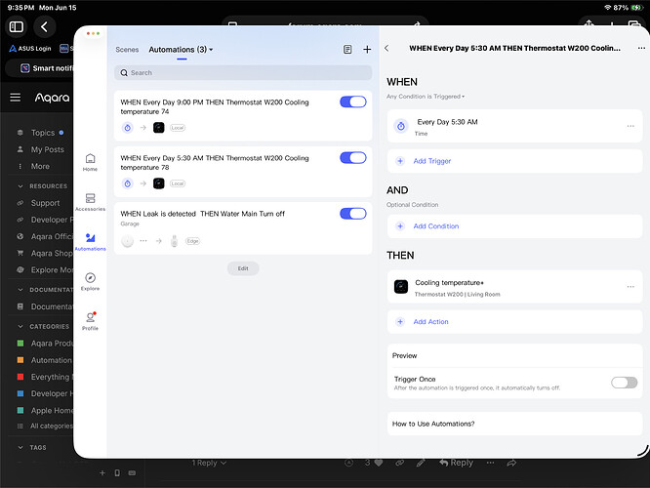The image size is (650, 488).
Task: Click the Search field for automations
Action: point(243,72)
